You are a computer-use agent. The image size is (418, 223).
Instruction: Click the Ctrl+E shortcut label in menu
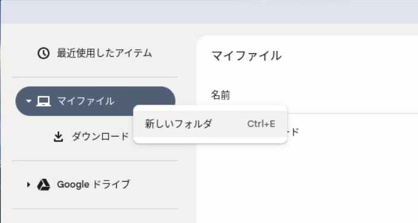(x=261, y=124)
